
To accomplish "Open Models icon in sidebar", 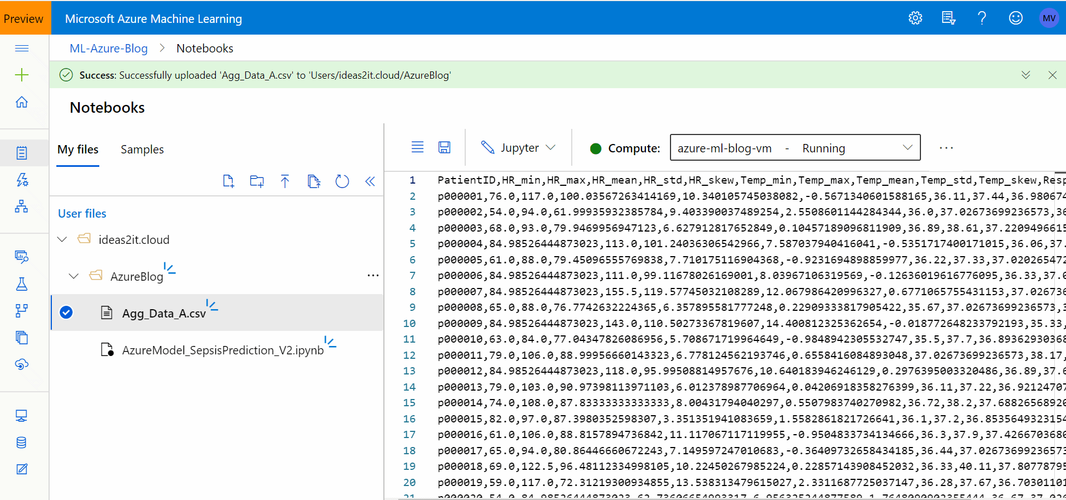I will click(22, 338).
